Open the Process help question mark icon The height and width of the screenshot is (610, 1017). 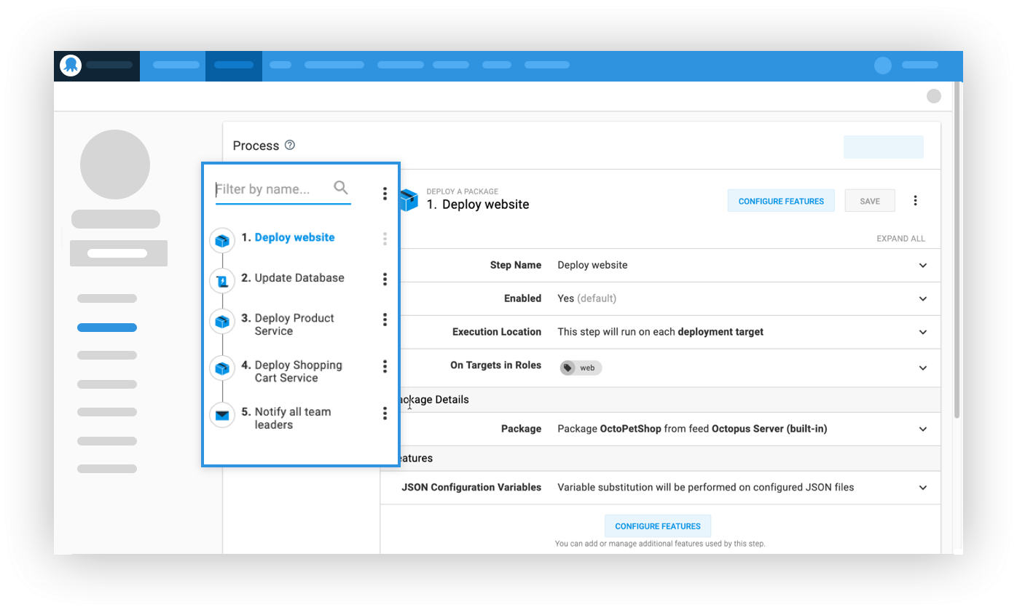(x=290, y=145)
